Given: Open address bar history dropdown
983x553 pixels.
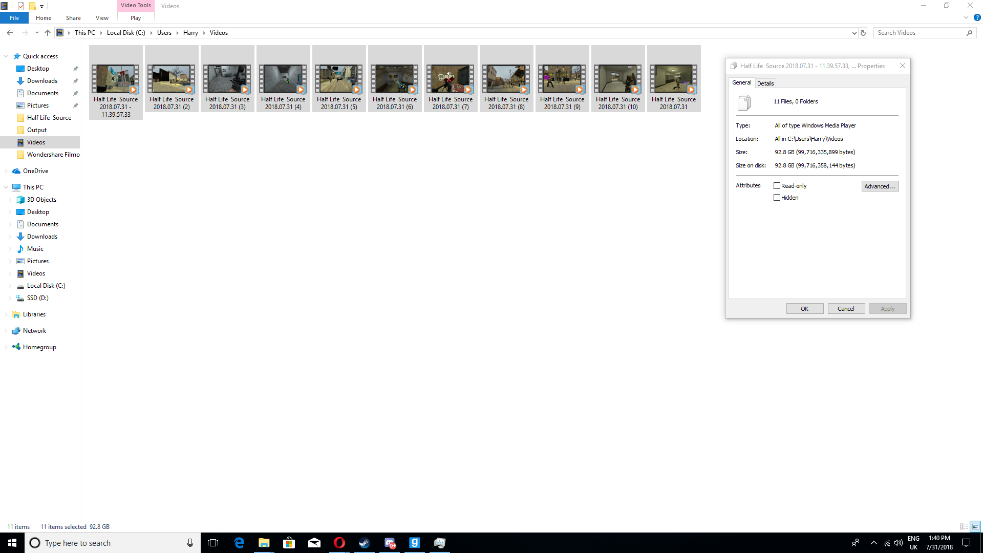Looking at the screenshot, I should (x=854, y=33).
